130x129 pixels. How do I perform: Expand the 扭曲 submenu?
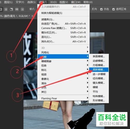click(x=63, y=66)
